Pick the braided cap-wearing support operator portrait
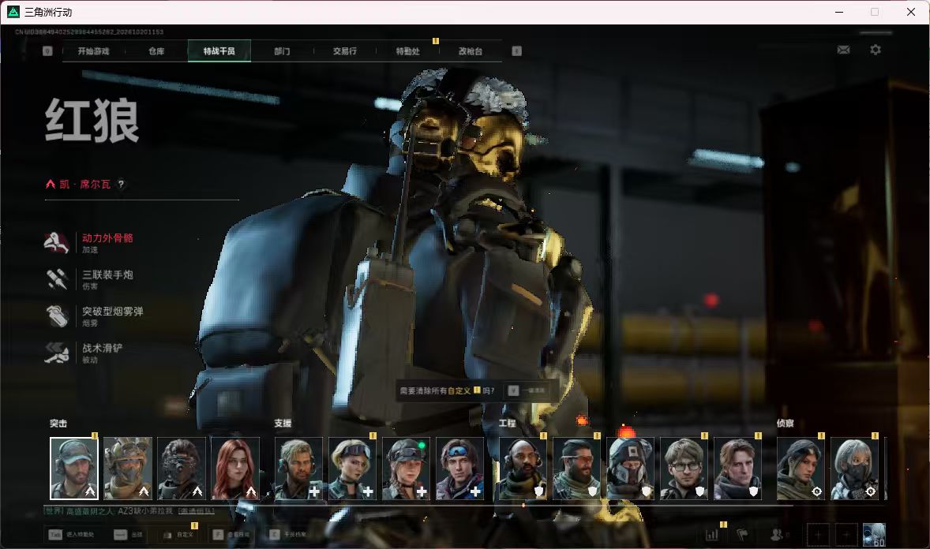Viewport: 930px width, 549px height. tap(406, 469)
